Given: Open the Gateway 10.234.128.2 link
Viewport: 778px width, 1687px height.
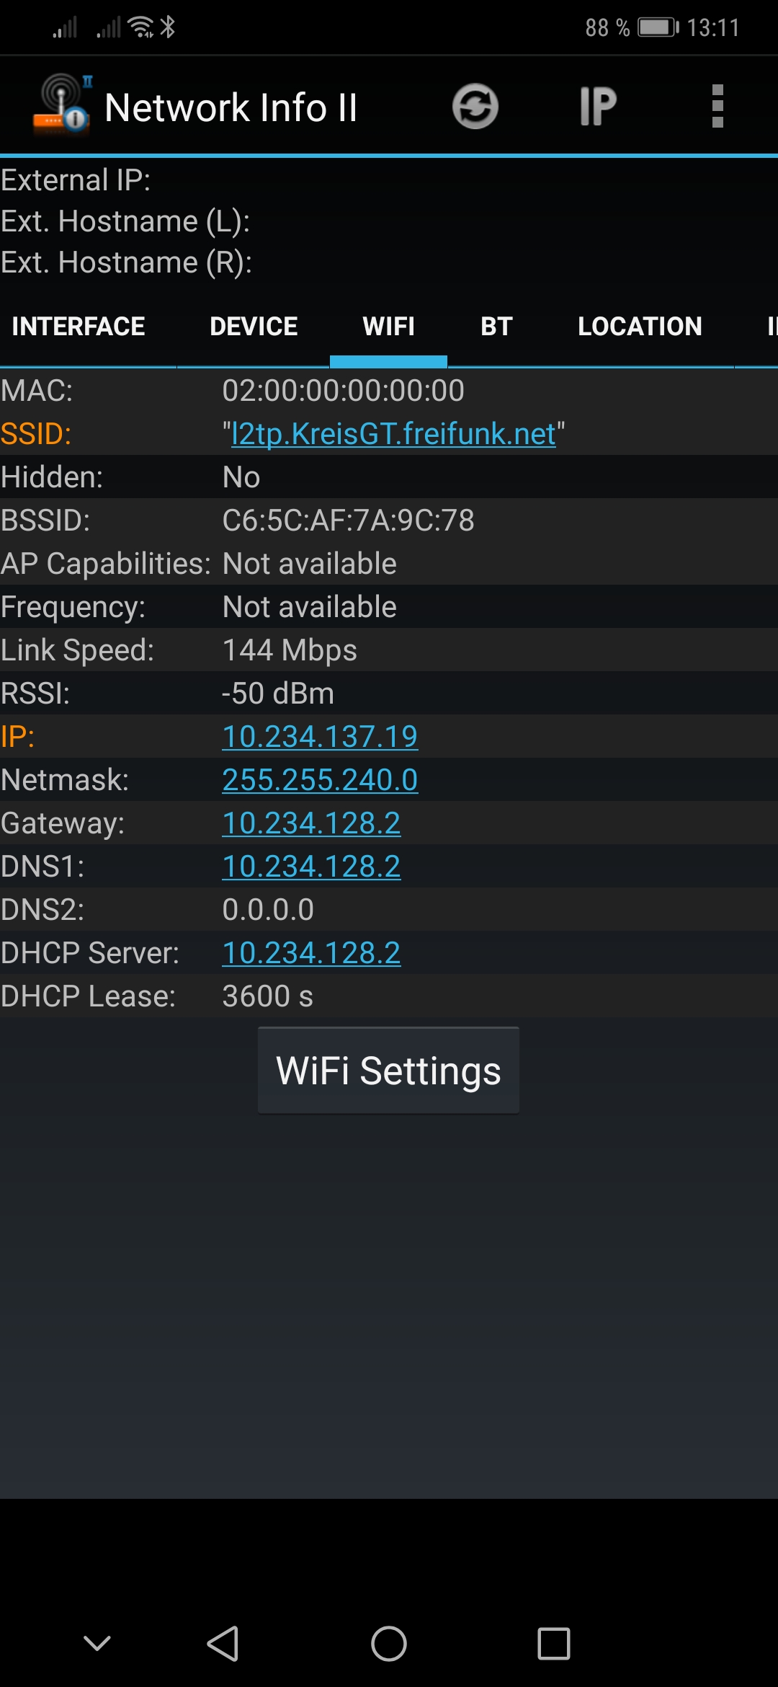Looking at the screenshot, I should pos(311,823).
